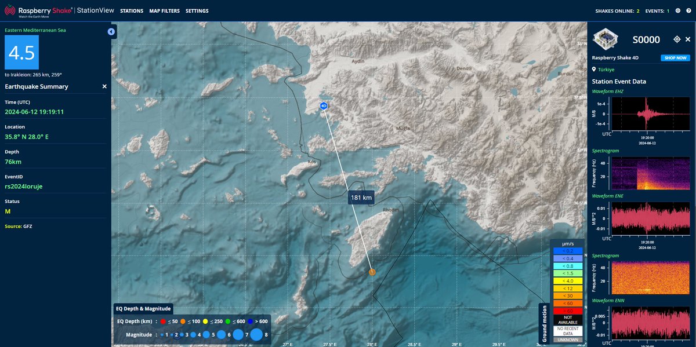
Task: Click the Source: GFZ text
Action: pyautogui.click(x=18, y=226)
